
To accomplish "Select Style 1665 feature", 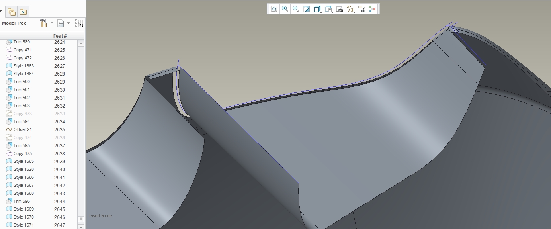I will click(x=23, y=161).
